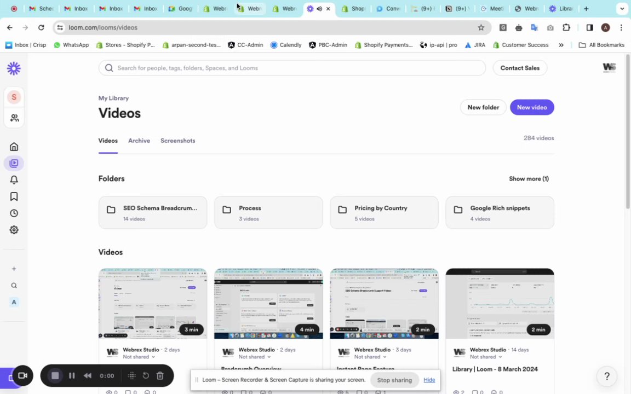
Task: Open the 4 min video thumbnail
Action: (x=268, y=304)
